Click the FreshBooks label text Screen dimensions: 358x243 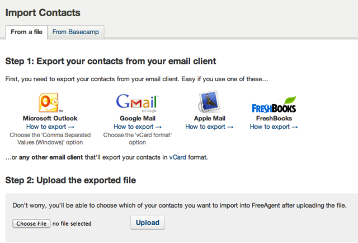pyautogui.click(x=274, y=119)
